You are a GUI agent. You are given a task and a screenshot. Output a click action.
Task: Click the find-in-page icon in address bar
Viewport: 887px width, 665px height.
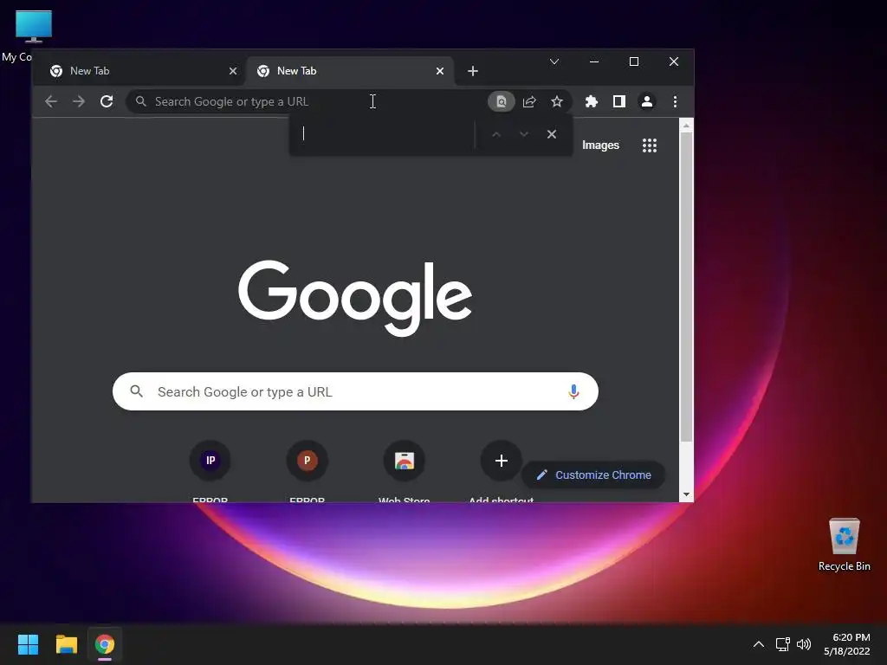click(502, 102)
